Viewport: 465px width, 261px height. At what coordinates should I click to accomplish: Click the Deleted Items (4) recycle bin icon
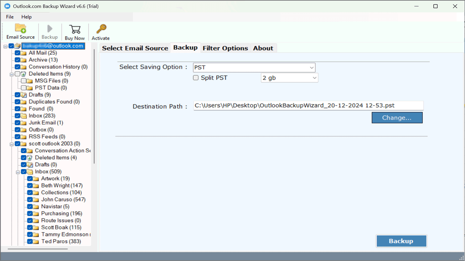point(29,158)
